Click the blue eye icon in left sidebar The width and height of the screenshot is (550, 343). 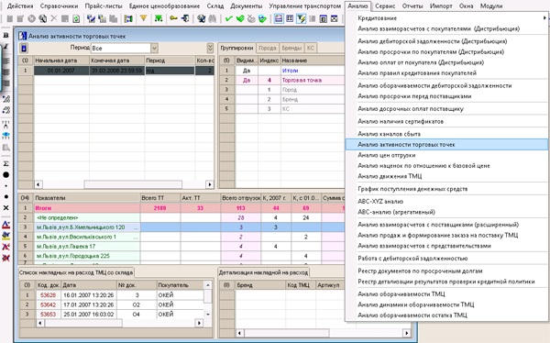(6, 135)
